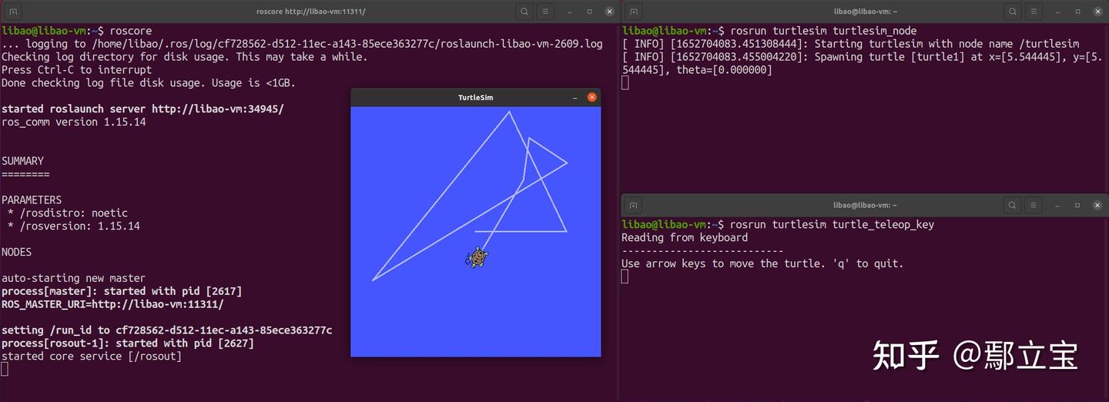Open new tab icon in roscore terminal
Screen dimensions: 1109x402
click(x=13, y=12)
